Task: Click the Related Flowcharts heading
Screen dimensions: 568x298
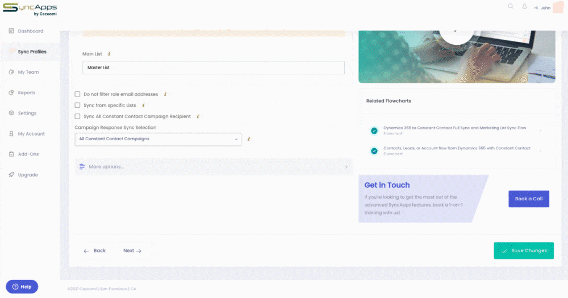Action: click(x=389, y=101)
